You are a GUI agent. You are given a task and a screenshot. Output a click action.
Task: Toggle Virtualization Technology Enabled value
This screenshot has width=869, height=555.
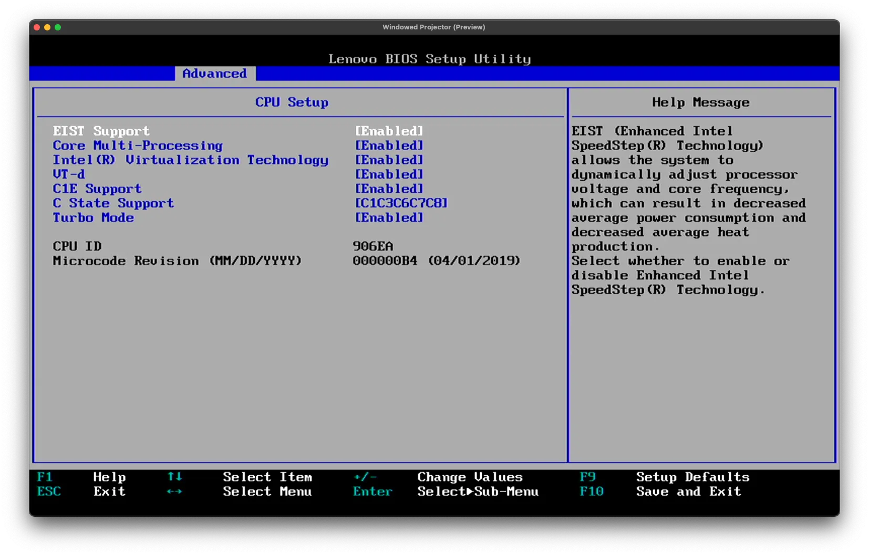389,160
